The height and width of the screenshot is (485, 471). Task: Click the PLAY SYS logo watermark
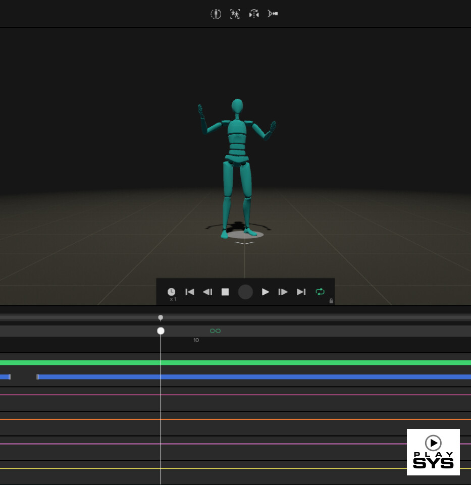[x=433, y=452]
